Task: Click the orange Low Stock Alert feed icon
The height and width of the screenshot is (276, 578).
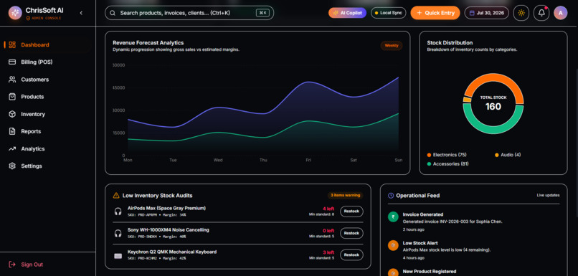Action: point(393,245)
